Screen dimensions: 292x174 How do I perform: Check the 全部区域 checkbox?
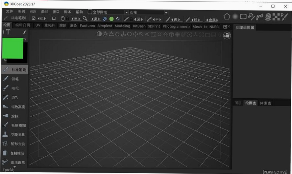tap(90, 12)
